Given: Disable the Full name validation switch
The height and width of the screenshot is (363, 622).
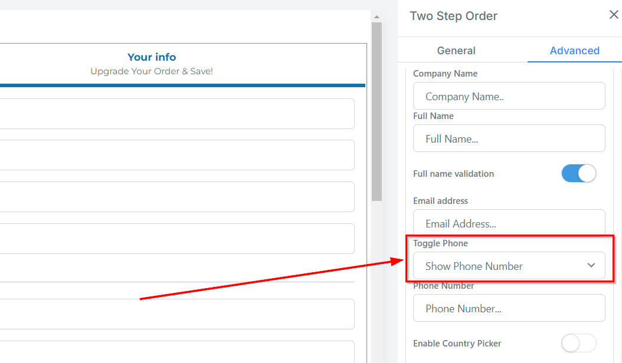Looking at the screenshot, I should pos(578,173).
